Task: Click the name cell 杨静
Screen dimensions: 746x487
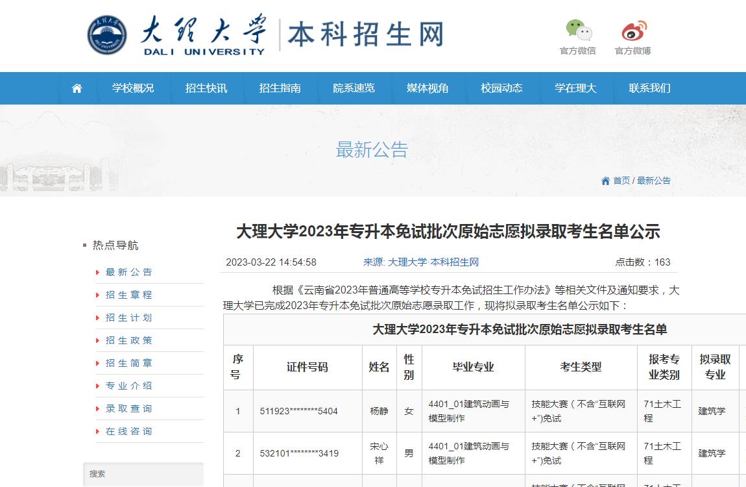Action: [x=379, y=411]
